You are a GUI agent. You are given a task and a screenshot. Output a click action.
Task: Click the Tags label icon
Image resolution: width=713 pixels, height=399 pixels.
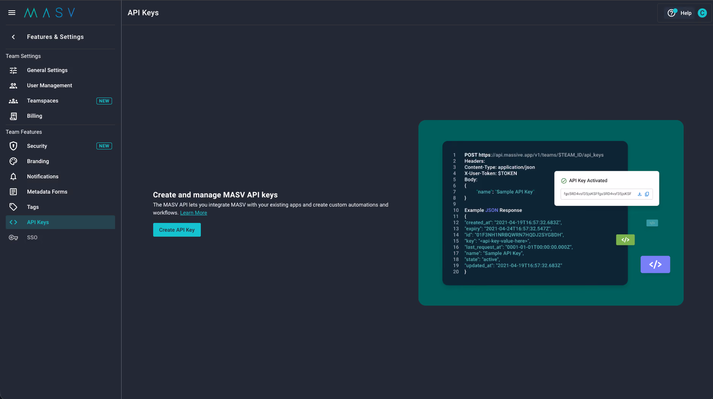(13, 207)
